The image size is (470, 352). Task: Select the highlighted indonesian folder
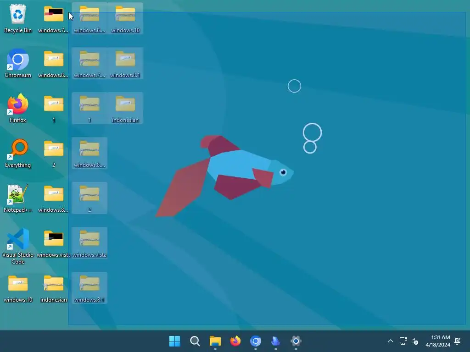tap(125, 108)
